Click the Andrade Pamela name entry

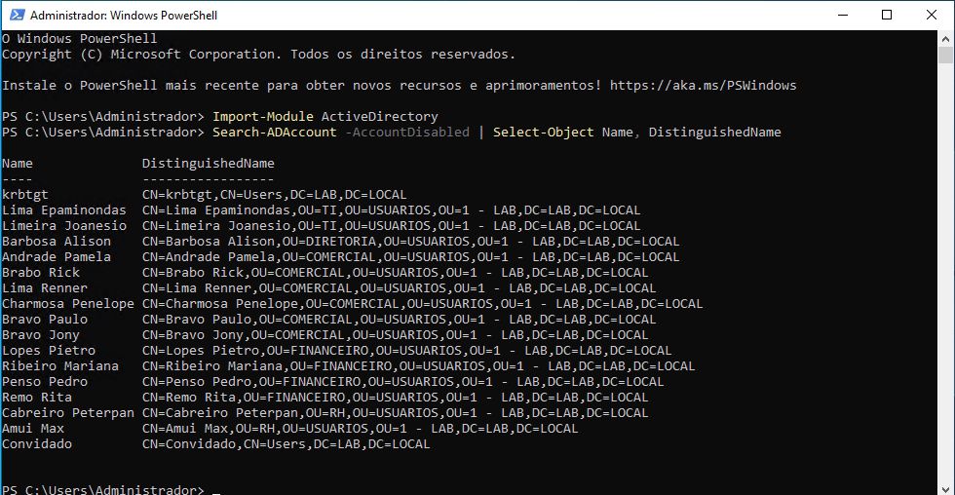pyautogui.click(x=57, y=257)
